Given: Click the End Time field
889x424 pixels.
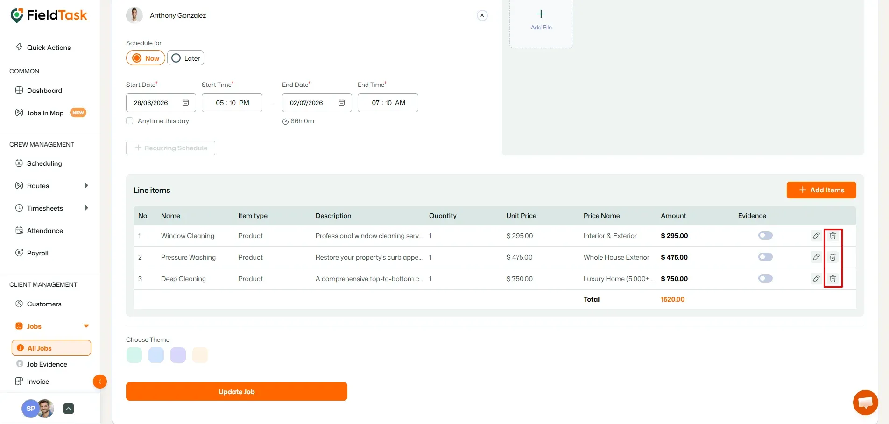Looking at the screenshot, I should coord(388,103).
